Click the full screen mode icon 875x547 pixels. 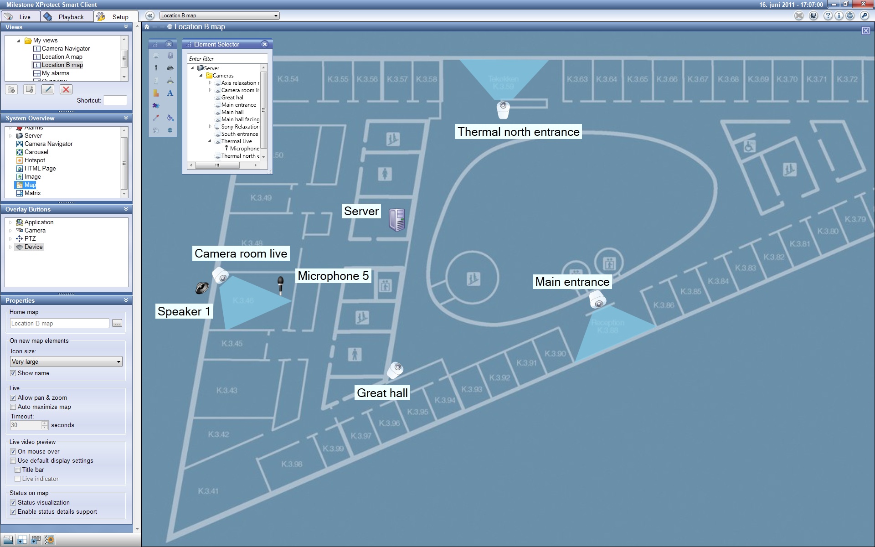pos(799,15)
